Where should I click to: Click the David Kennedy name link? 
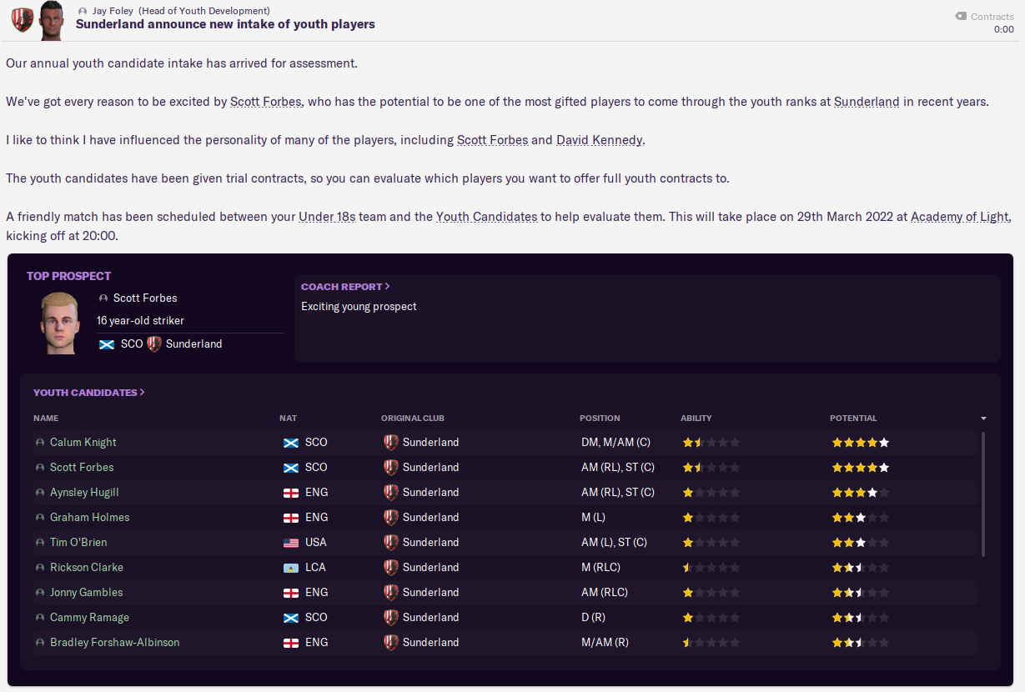click(600, 140)
